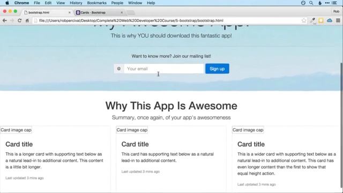Open Notification Center list icon
This screenshot has height=193, width=343.
click(x=334, y=3)
